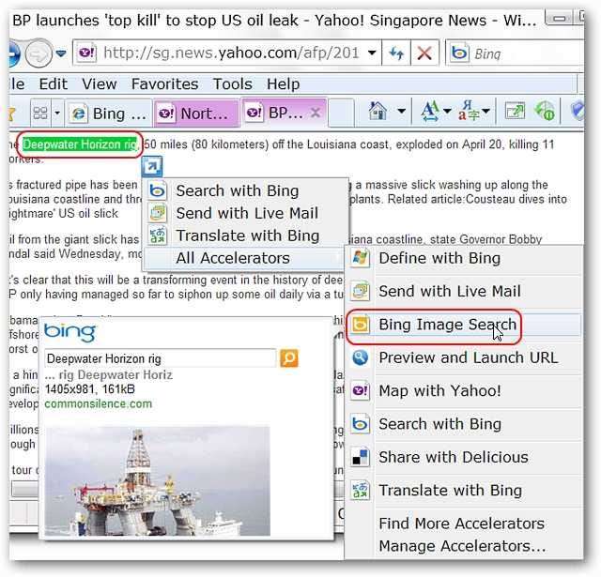Screen dimensions: 601x577
Task: Click the Windows flag icon for Define with Bing
Action: (360, 258)
